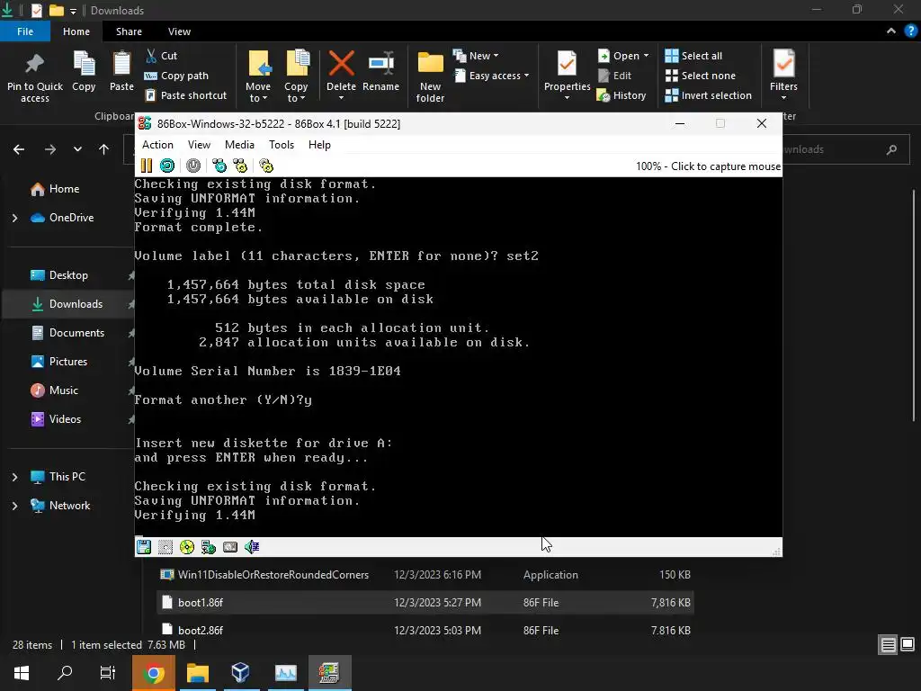Open Explorer help question mark icon

[911, 31]
